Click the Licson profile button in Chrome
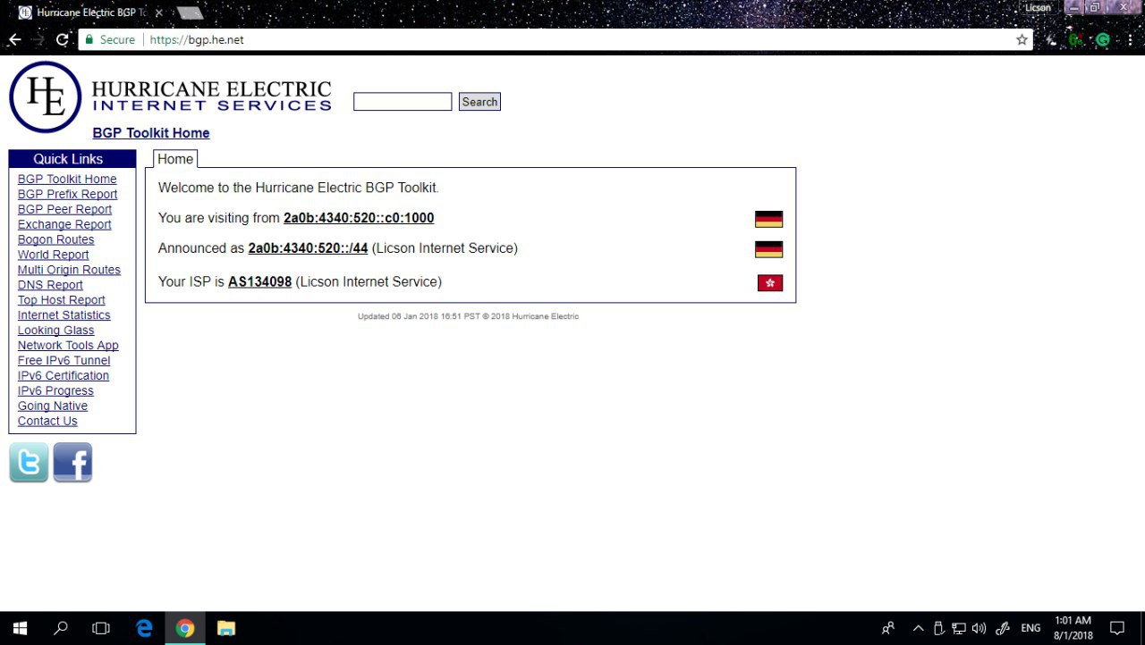 pos(1038,8)
